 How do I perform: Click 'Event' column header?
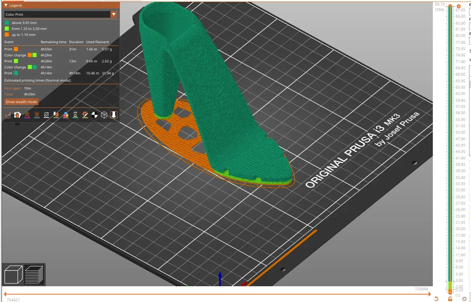9,42
